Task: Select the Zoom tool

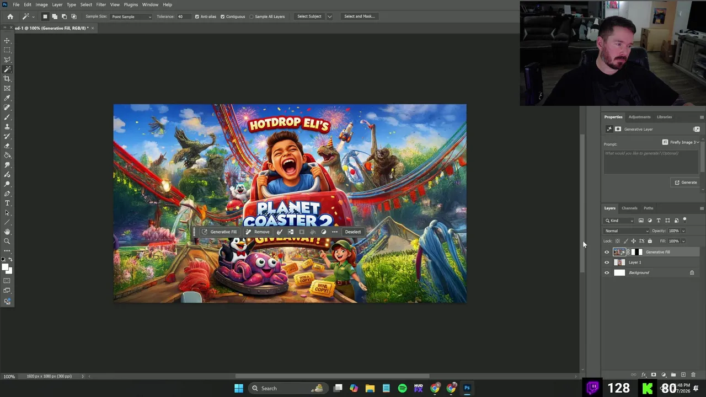Action: [7, 242]
